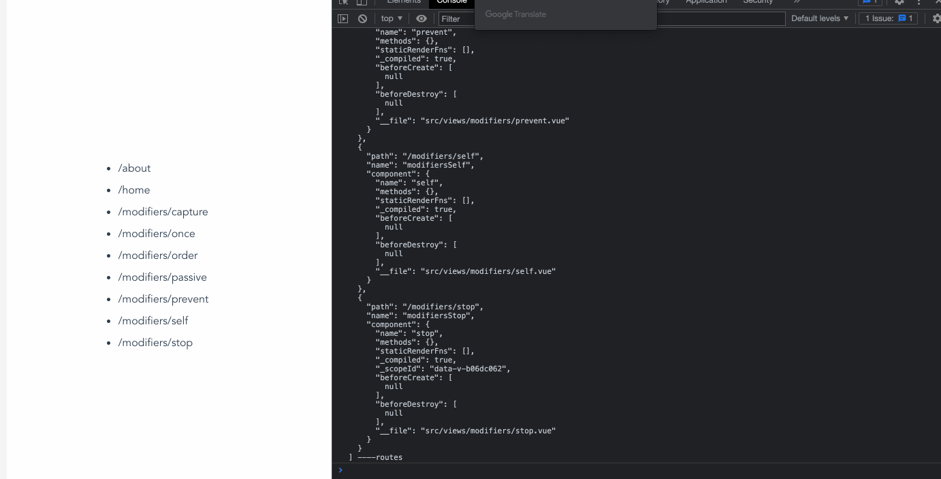Toggle the device toolbar emulation icon
Screen dimensions: 941x479
click(x=361, y=3)
